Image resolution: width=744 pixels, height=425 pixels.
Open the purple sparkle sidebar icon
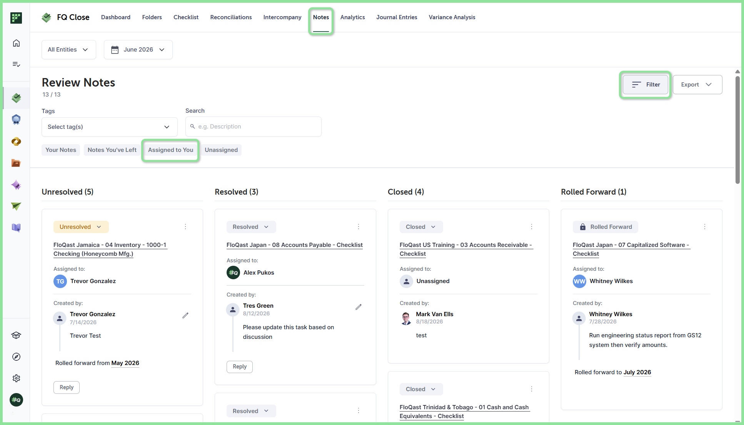tap(16, 185)
